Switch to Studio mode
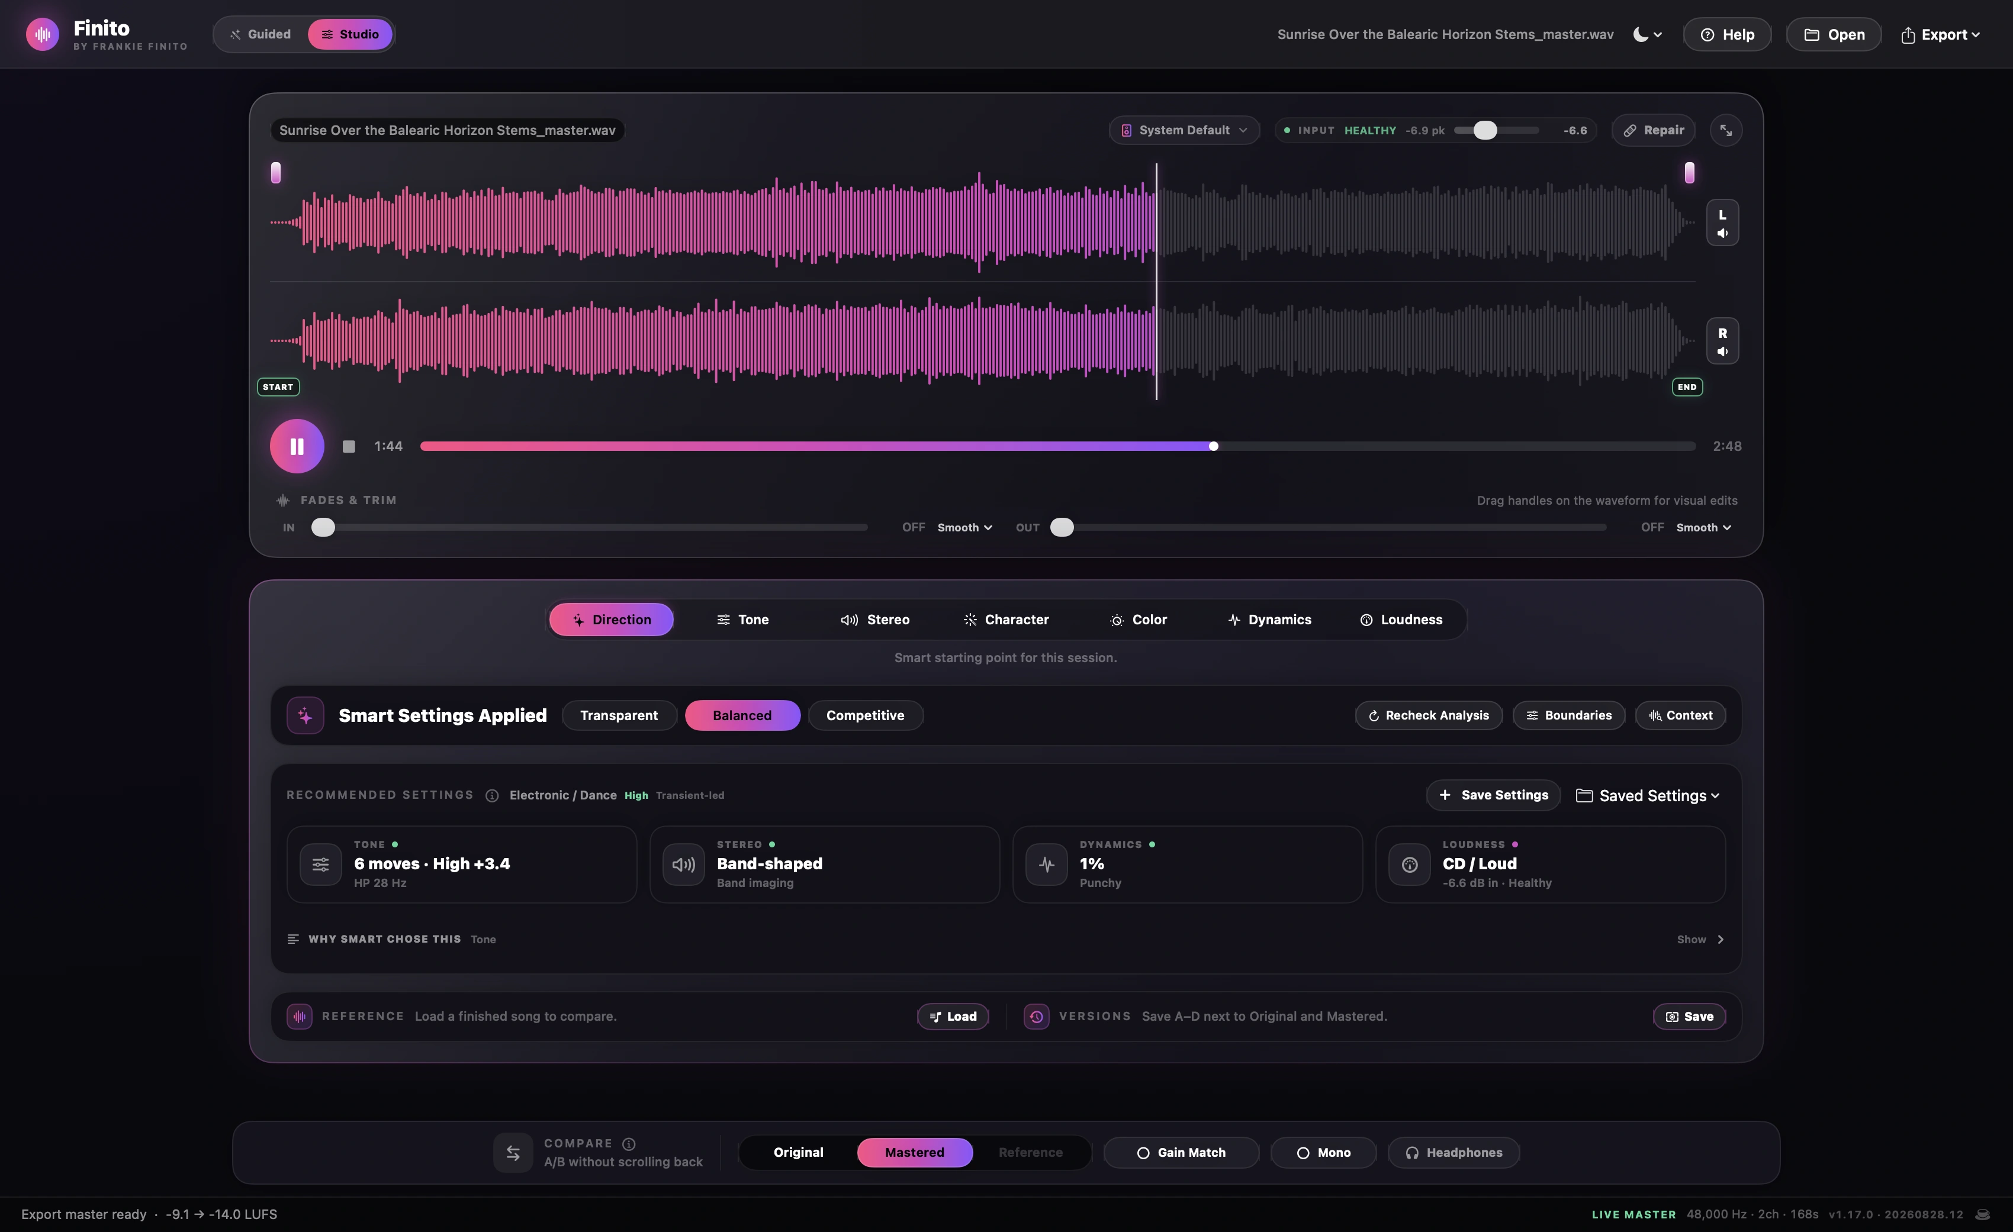 coord(350,34)
